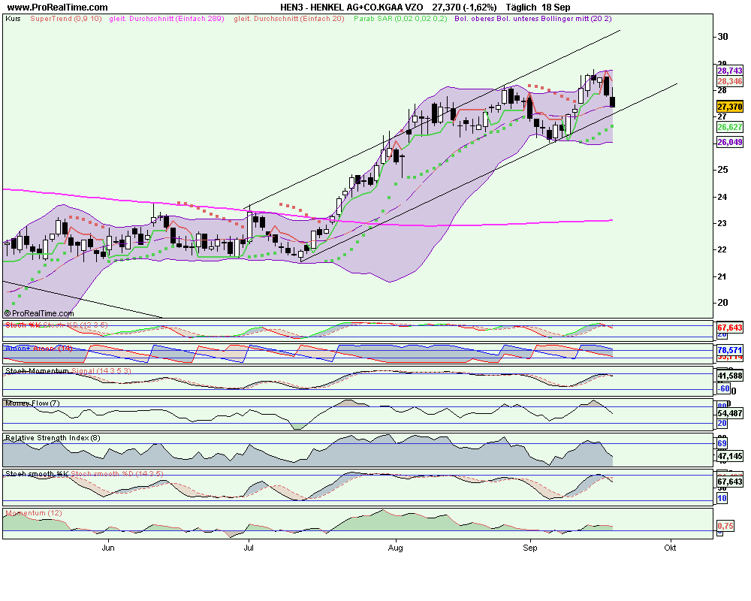Click the © ProRealTime.com watermark
The width and height of the screenshot is (751, 601).
(41, 313)
